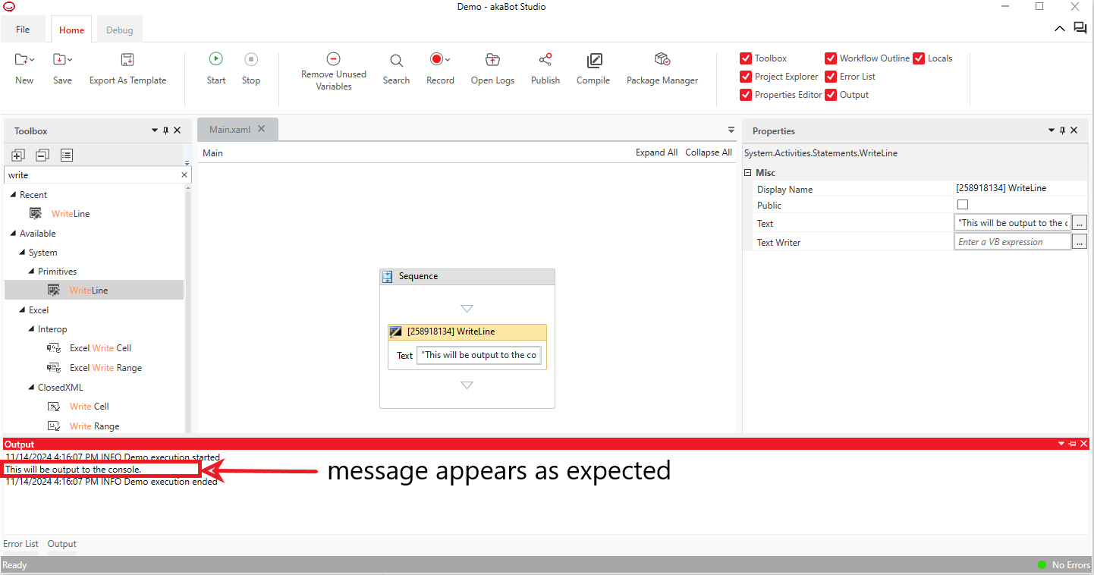Open the Save dropdown arrow
The height and width of the screenshot is (575, 1094).
[x=70, y=59]
